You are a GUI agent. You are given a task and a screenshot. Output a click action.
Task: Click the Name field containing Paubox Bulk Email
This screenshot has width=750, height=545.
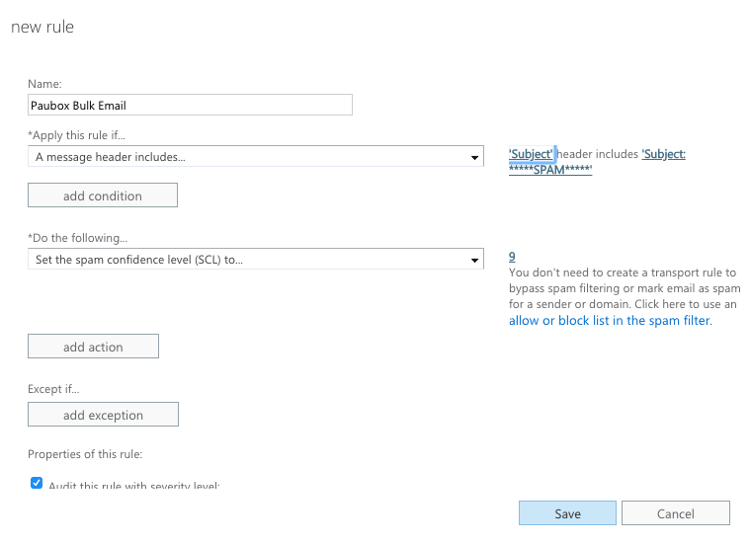(x=190, y=105)
